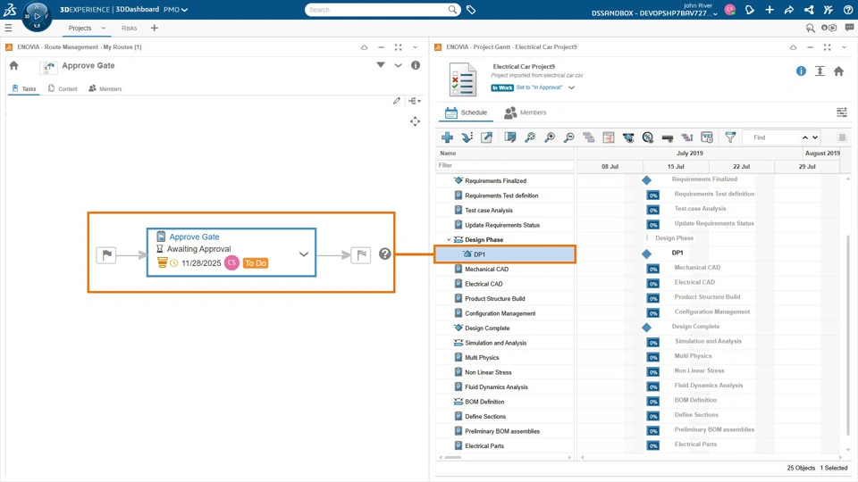Image resolution: width=858 pixels, height=482 pixels.
Task: Open the Content tab in Route Management
Action: coord(63,88)
